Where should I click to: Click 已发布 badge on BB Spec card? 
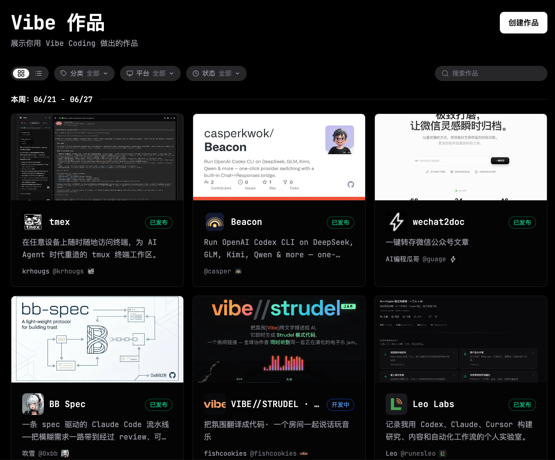(159, 405)
